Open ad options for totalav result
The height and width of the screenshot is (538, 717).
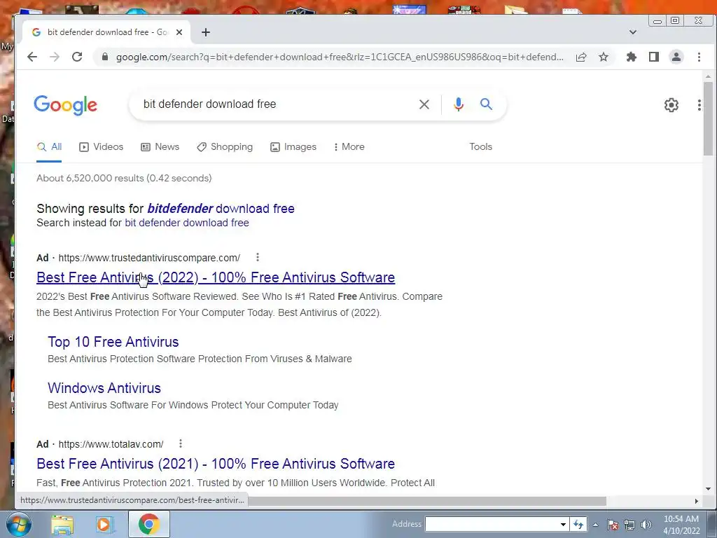coord(181,443)
